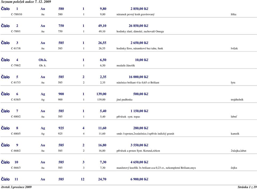The image size is (257, 189).
Task: Click the page indicator 'Stránka 1 z 19'
Action: pyautogui.click(x=247, y=187)
